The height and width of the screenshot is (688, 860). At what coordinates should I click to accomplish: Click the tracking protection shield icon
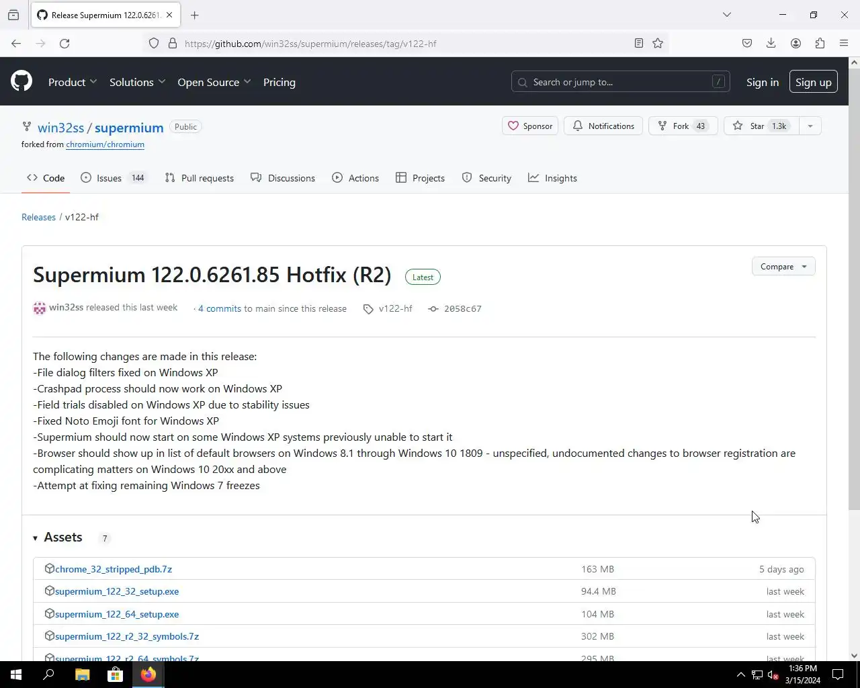coord(154,43)
